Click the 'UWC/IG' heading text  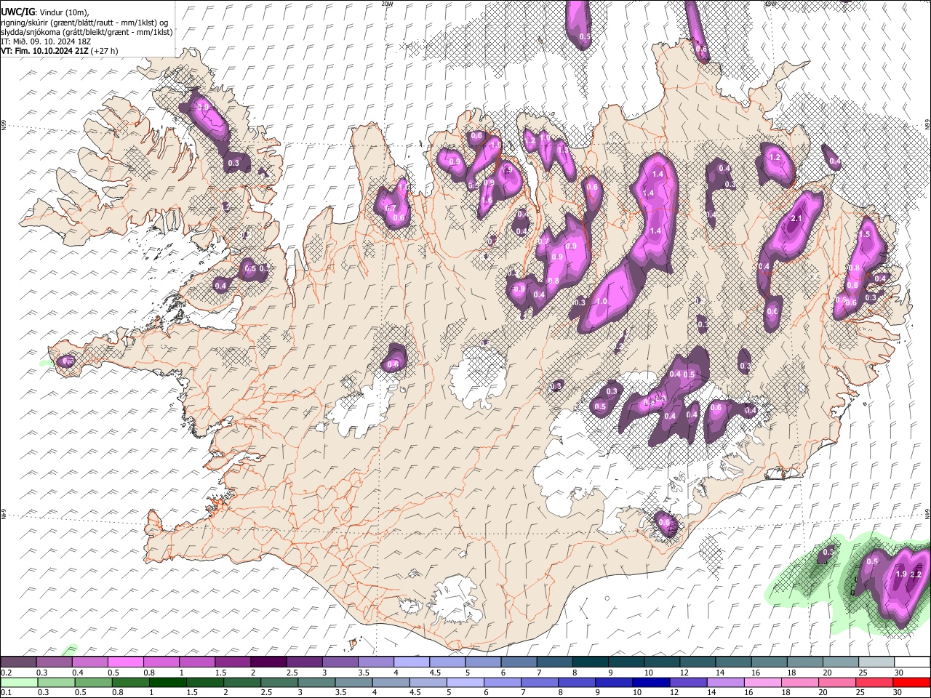pos(17,12)
